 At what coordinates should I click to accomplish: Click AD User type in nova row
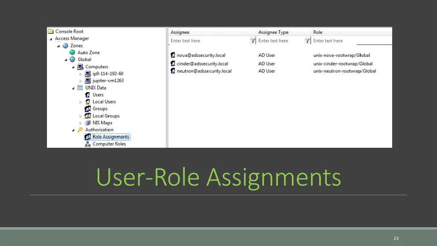point(266,55)
